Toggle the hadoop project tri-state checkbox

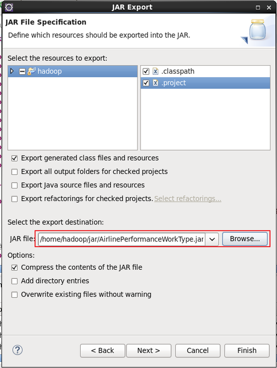tap(22, 71)
